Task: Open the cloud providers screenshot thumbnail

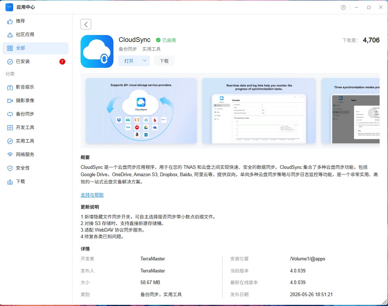Action: (x=141, y=111)
